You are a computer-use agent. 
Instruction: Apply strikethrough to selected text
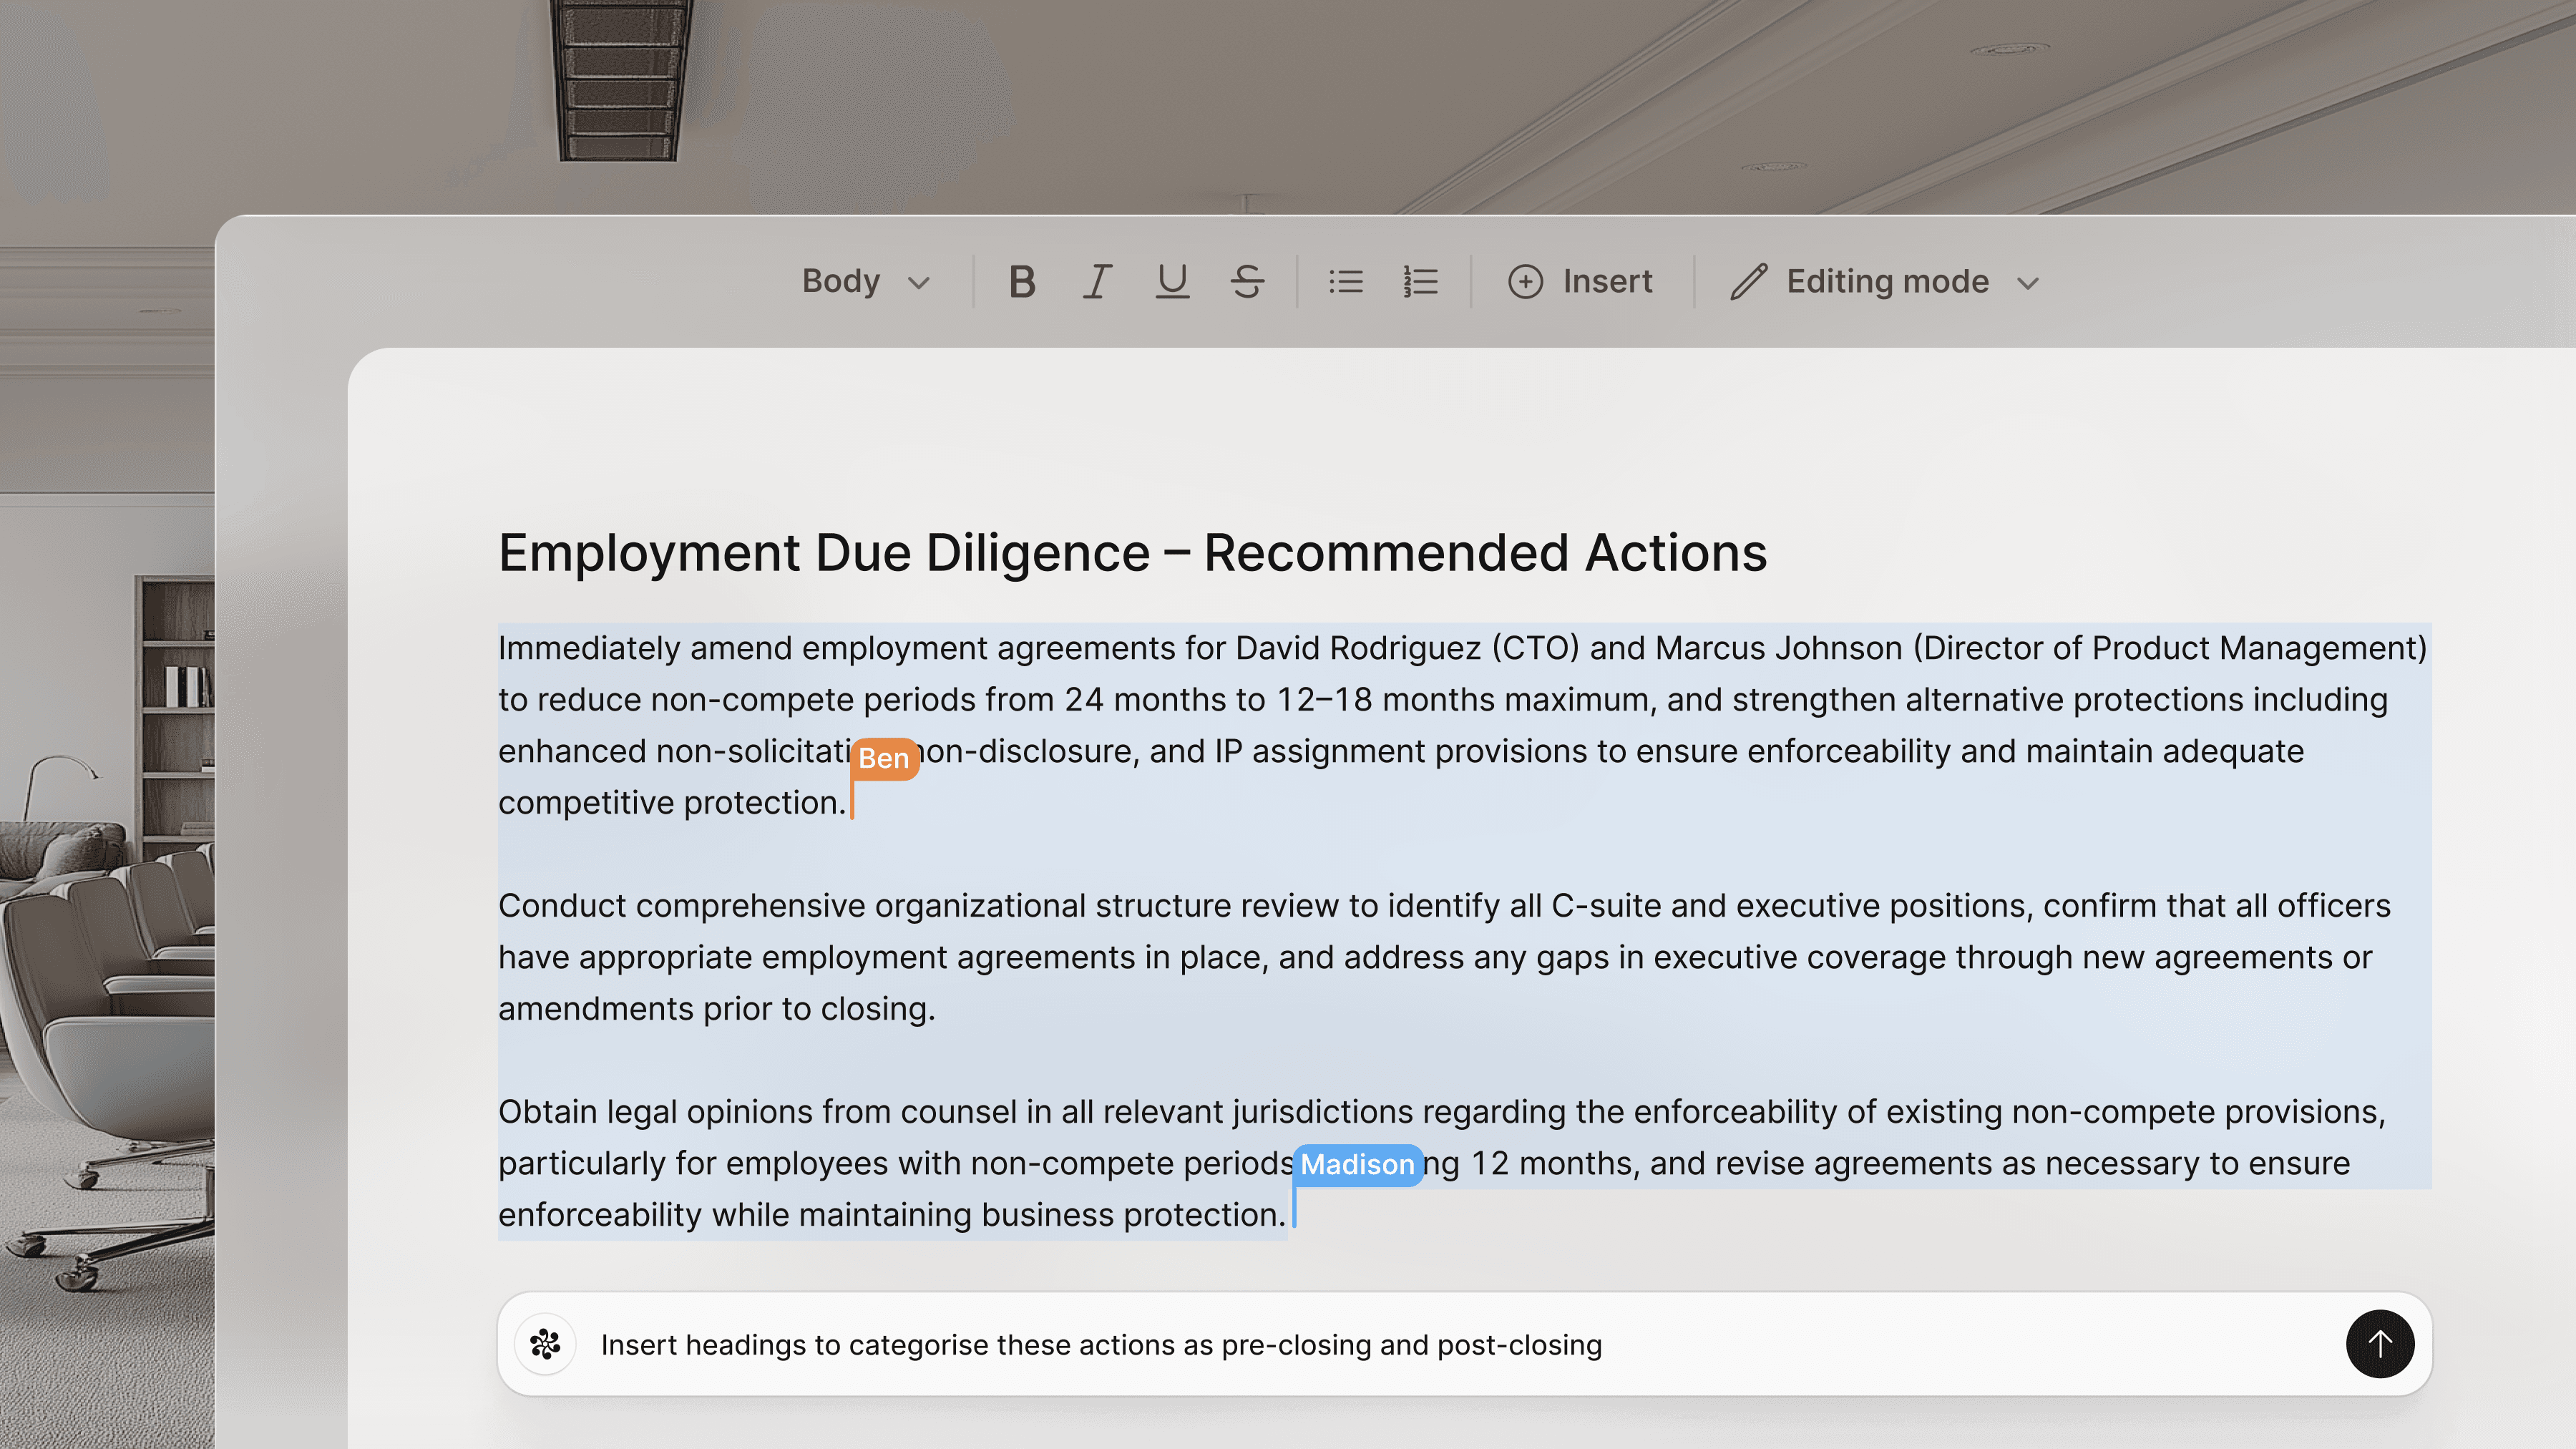pos(1247,281)
